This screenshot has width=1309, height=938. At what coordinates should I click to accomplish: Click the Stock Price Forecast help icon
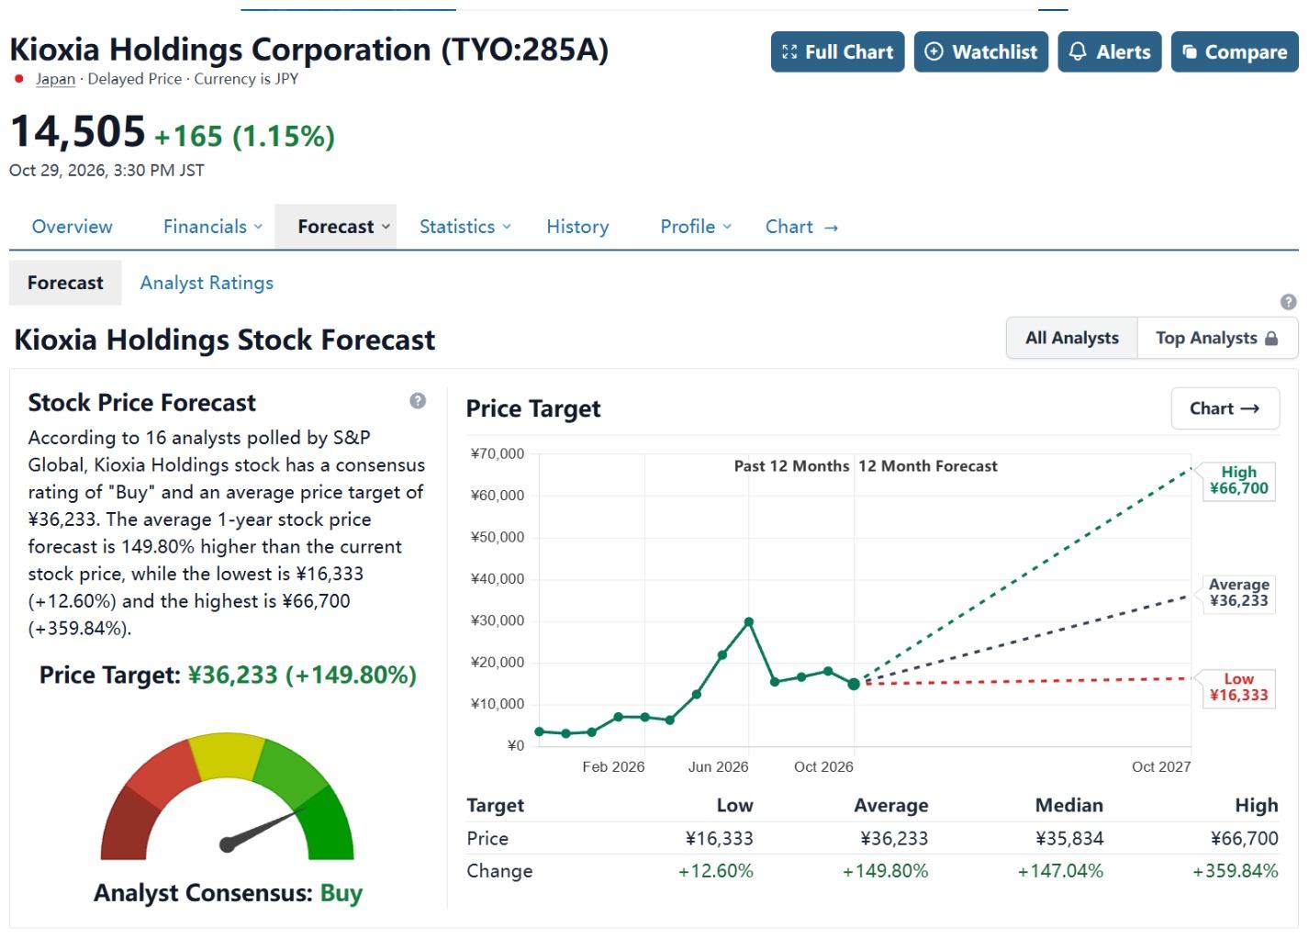pyautogui.click(x=418, y=400)
